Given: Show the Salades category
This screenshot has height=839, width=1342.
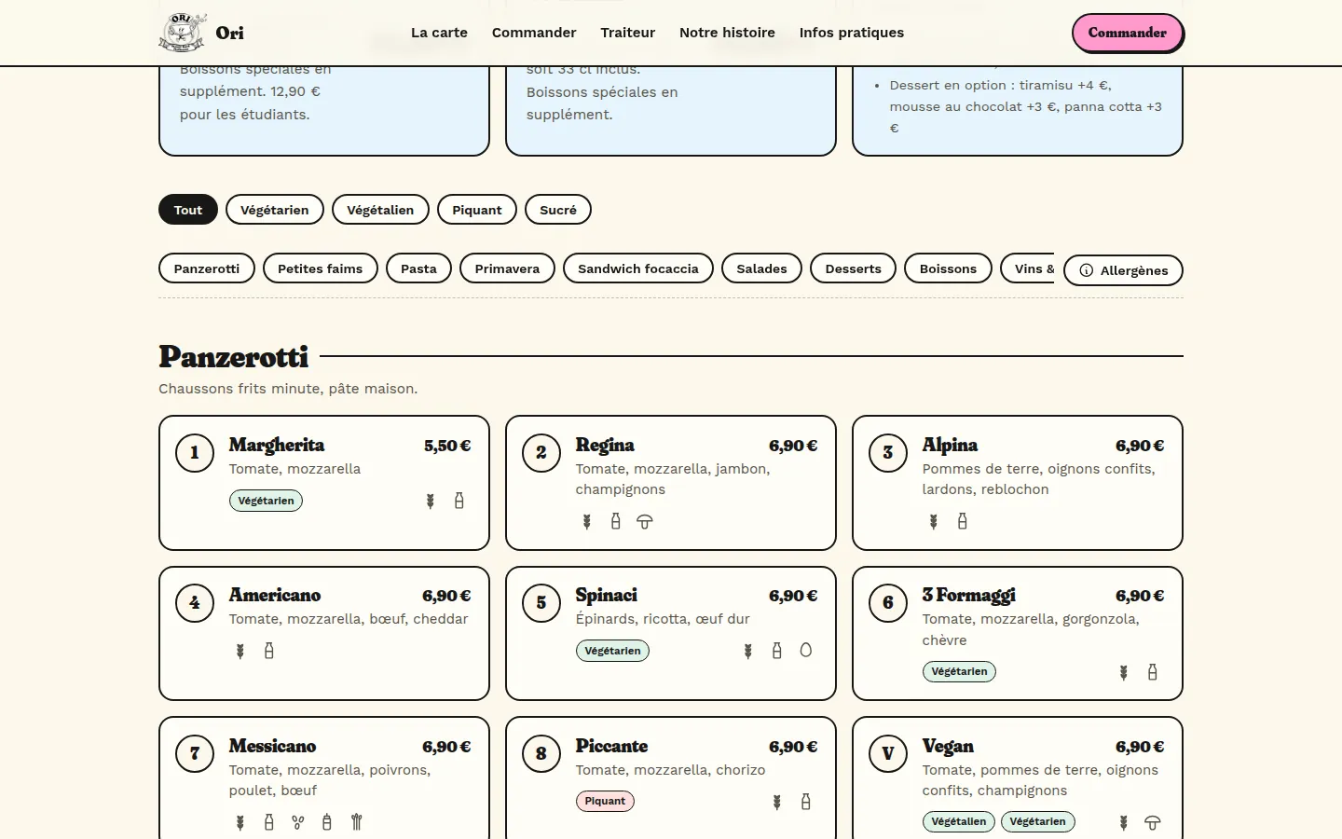Looking at the screenshot, I should click(762, 268).
